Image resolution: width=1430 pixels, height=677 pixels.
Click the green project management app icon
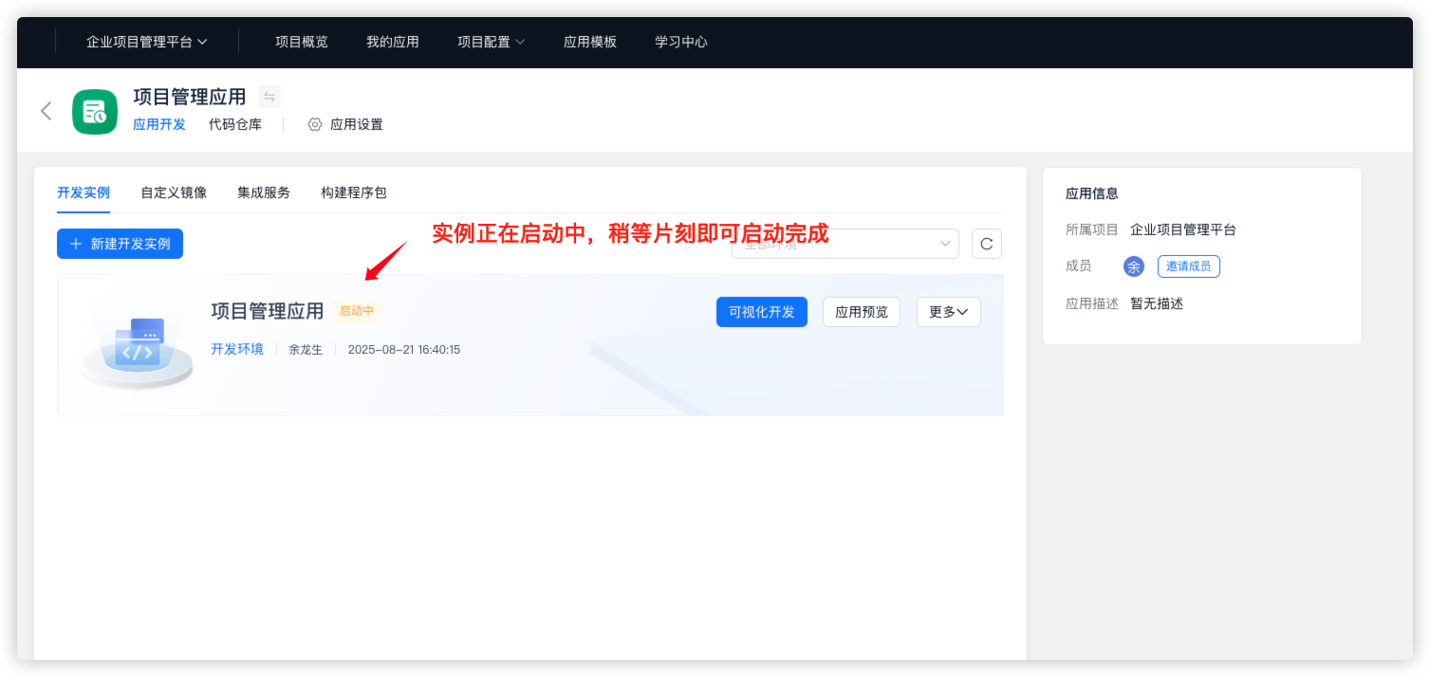point(95,112)
